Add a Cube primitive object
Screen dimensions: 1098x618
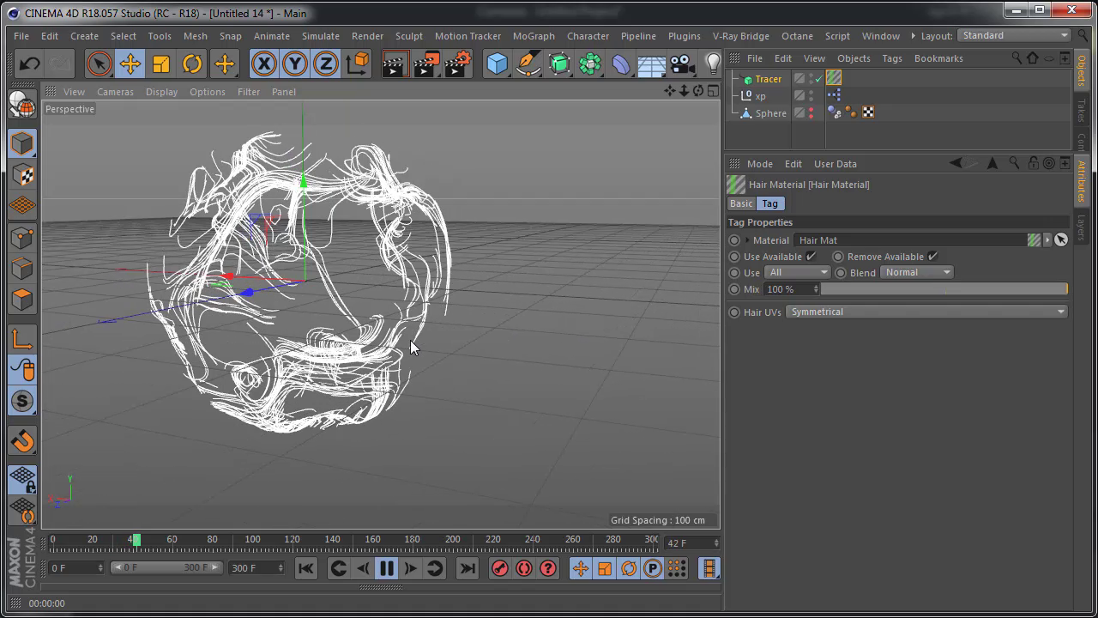[497, 64]
